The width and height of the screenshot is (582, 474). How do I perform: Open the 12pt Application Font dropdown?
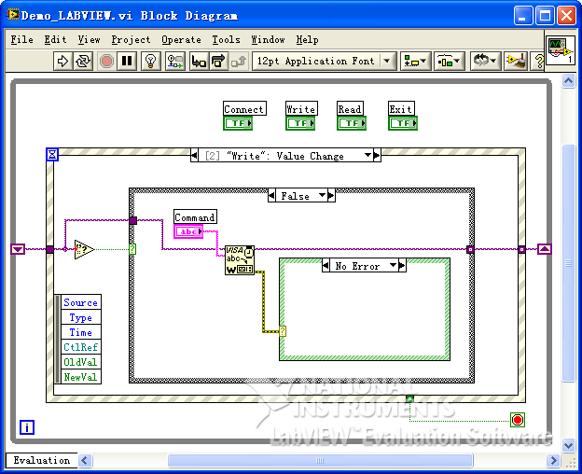pyautogui.click(x=324, y=61)
